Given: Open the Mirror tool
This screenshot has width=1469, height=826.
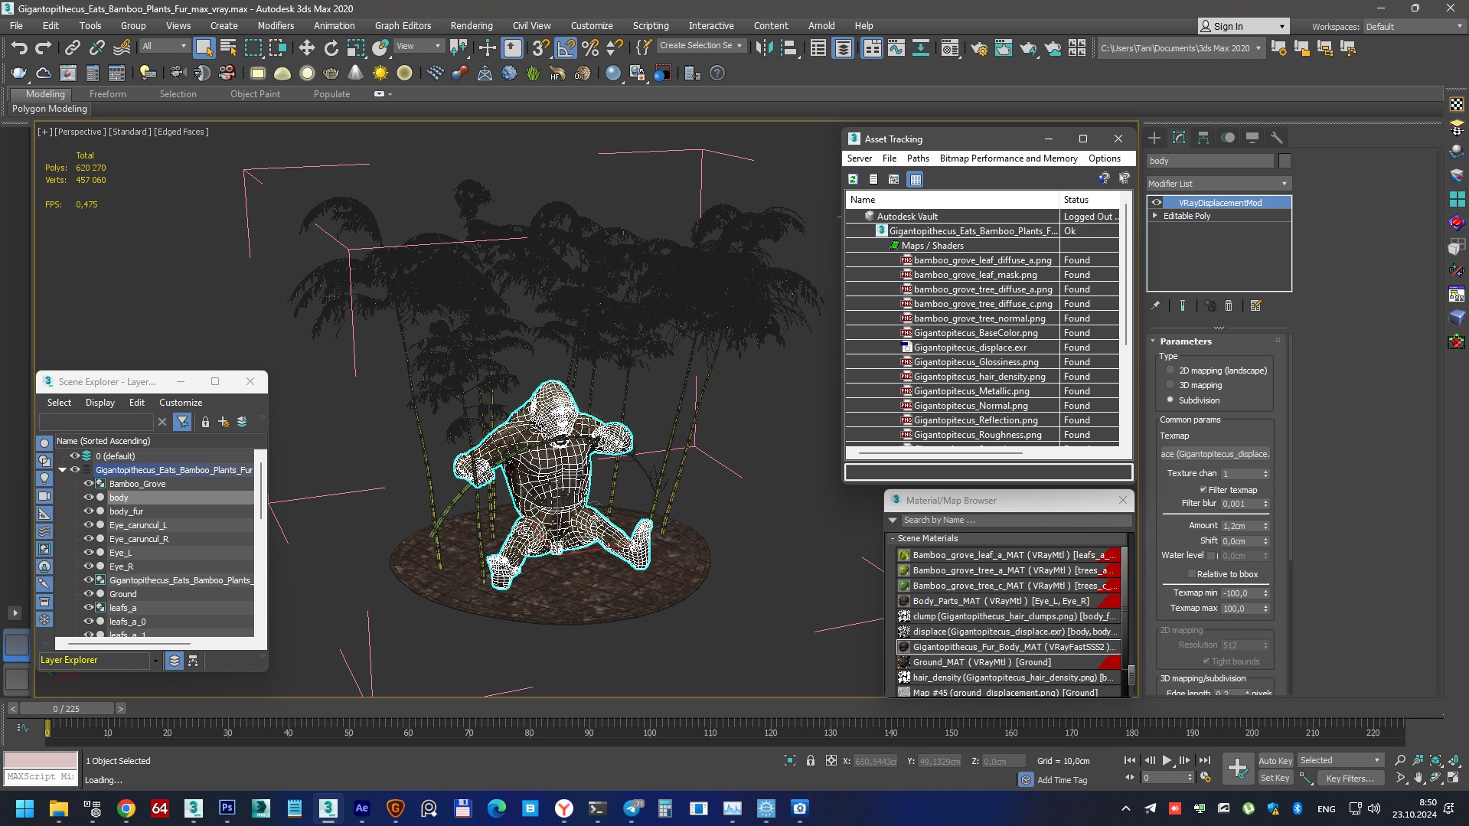Looking at the screenshot, I should coord(763,48).
